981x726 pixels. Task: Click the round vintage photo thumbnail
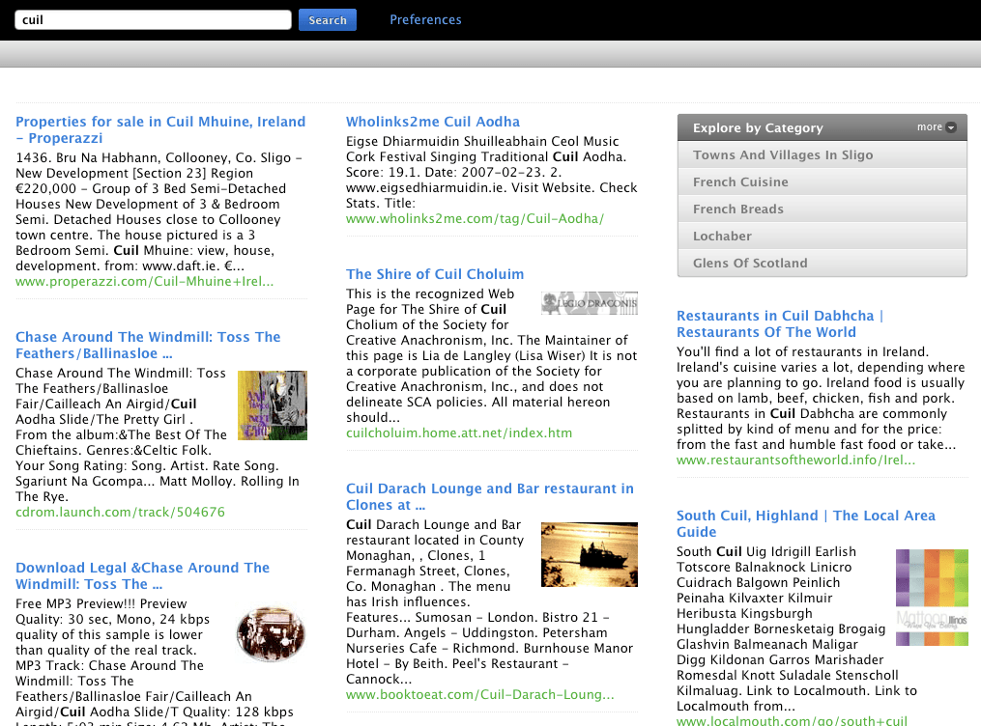(271, 634)
